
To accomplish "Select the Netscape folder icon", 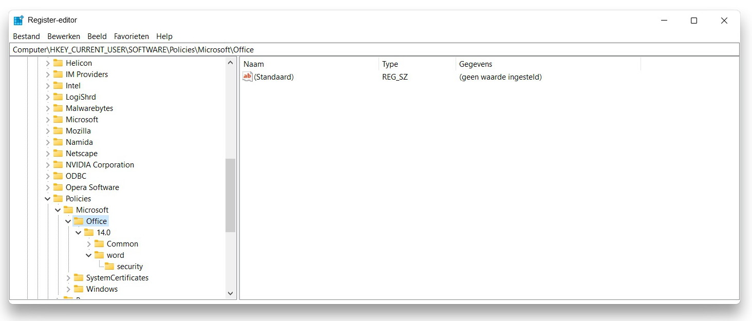I will point(58,154).
